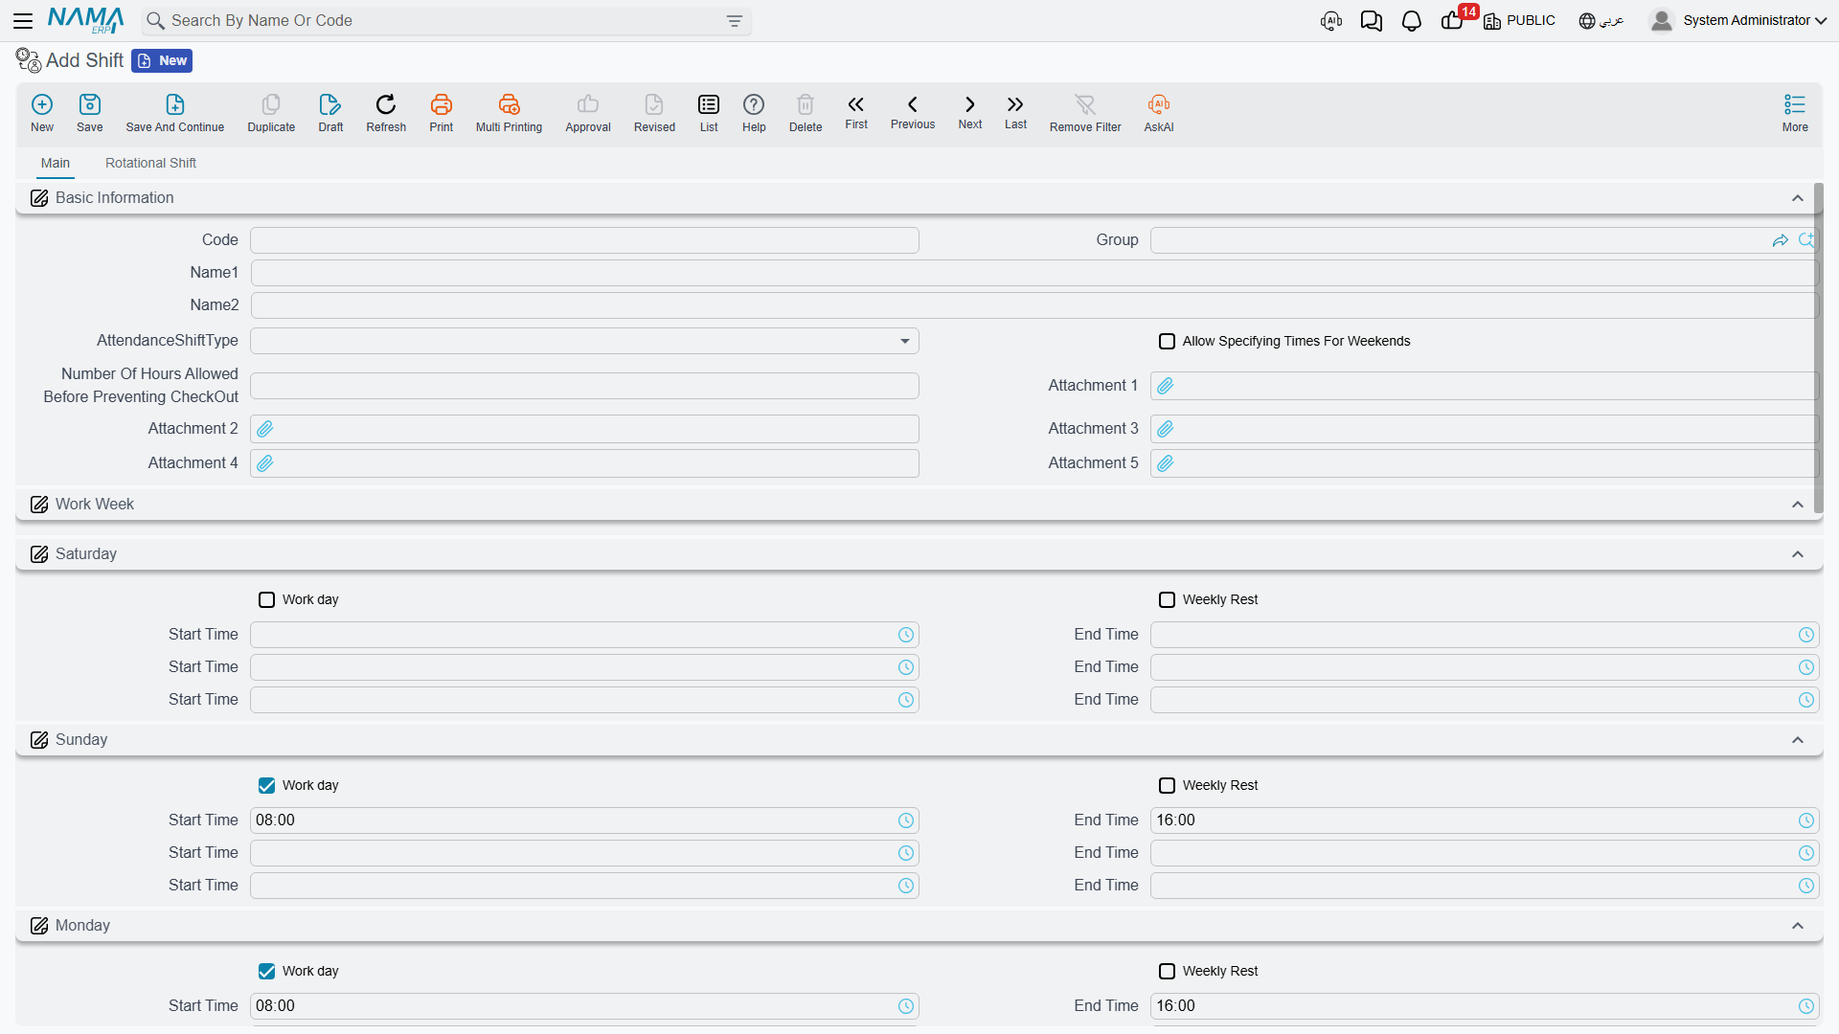Click the Attachment 2 paperclip icon
Screen dimensions: 1839x1034
(x=265, y=429)
